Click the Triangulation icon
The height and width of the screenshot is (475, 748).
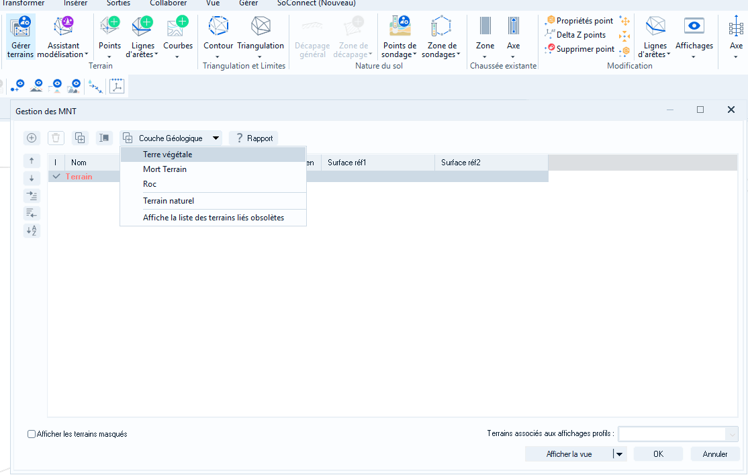261,26
